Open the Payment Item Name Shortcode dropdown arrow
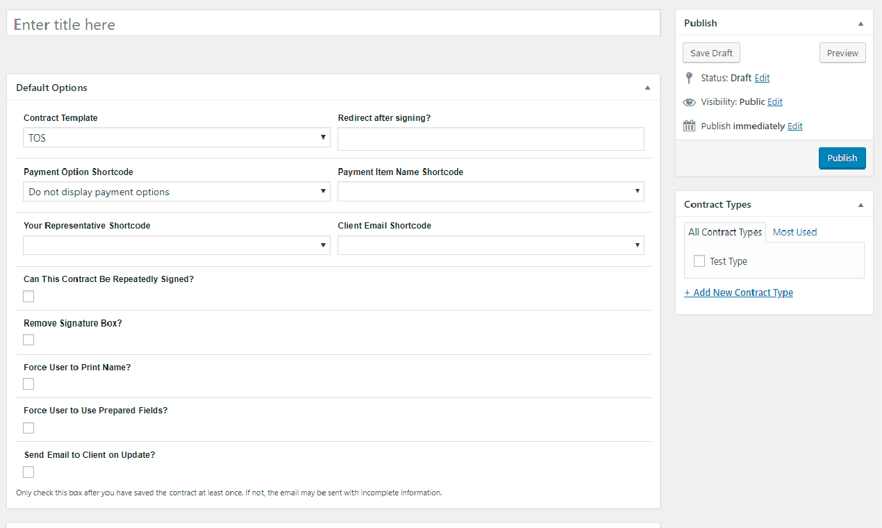882x528 pixels. tap(637, 191)
